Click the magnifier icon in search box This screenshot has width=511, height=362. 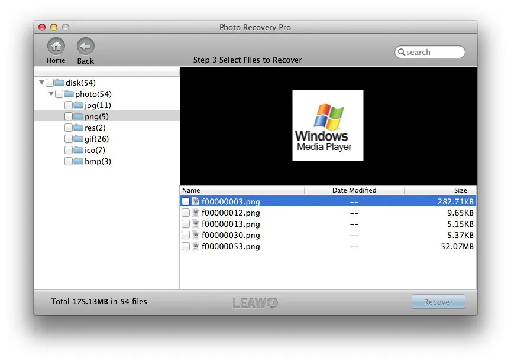[x=402, y=52]
